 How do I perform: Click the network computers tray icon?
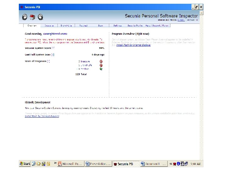click(x=186, y=164)
